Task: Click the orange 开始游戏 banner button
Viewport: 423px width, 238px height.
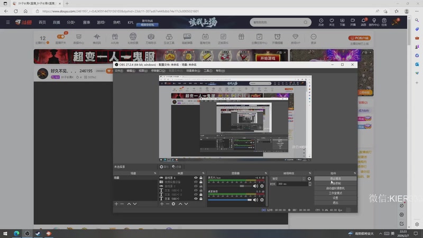Action: point(268,58)
